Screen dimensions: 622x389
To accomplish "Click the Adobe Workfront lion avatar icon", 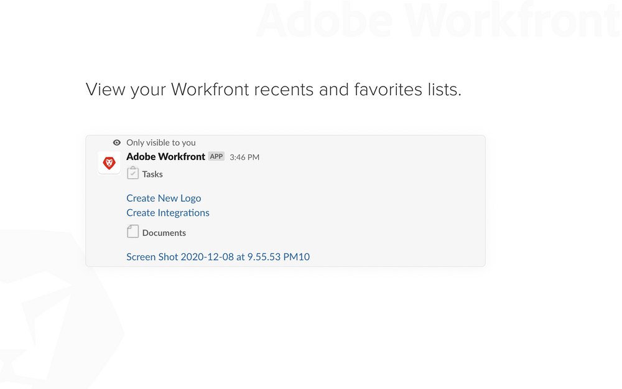I will tap(109, 162).
